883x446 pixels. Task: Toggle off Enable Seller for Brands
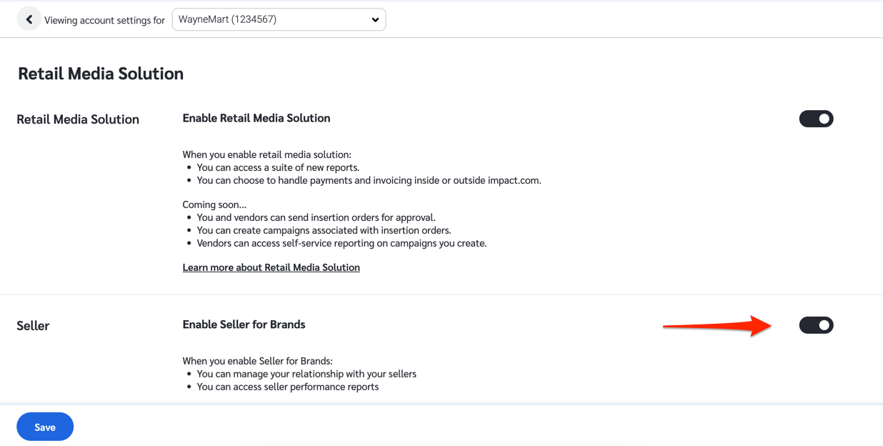click(816, 325)
